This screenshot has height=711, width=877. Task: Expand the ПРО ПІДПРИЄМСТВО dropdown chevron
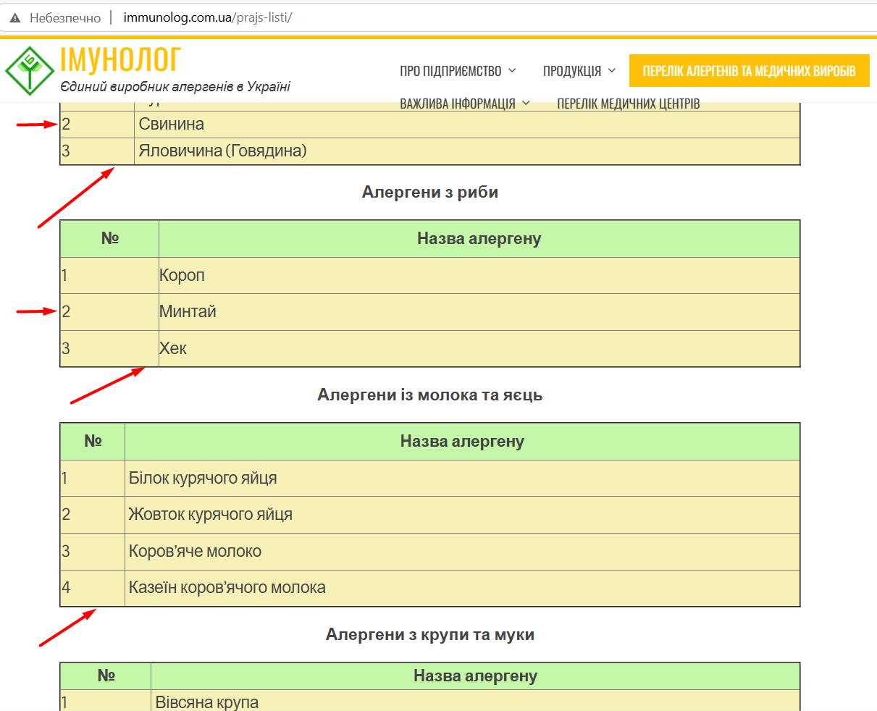(512, 70)
